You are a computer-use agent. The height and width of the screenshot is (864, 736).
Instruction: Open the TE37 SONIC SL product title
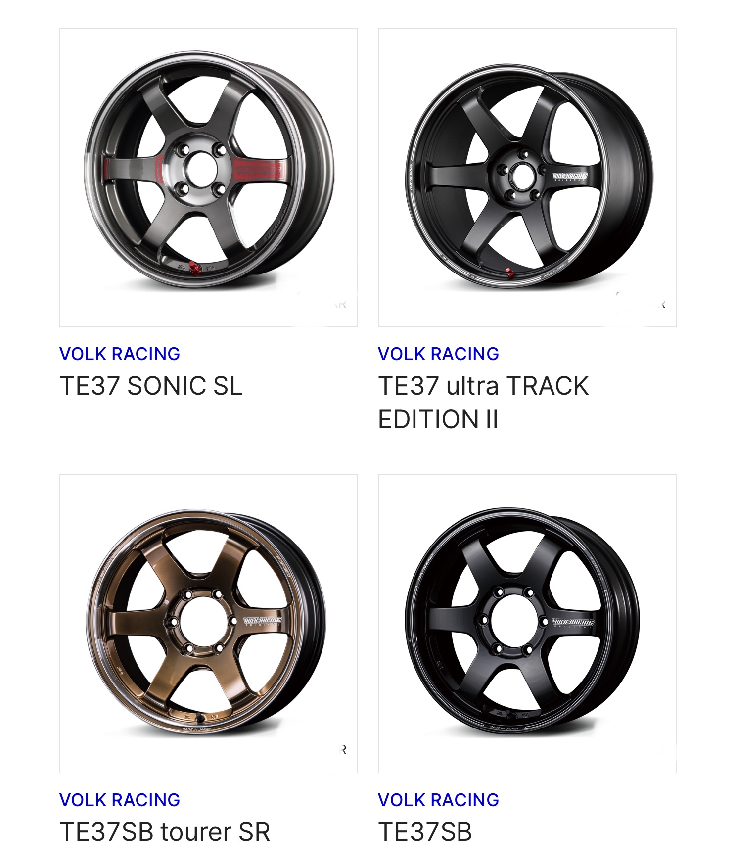pyautogui.click(x=151, y=386)
